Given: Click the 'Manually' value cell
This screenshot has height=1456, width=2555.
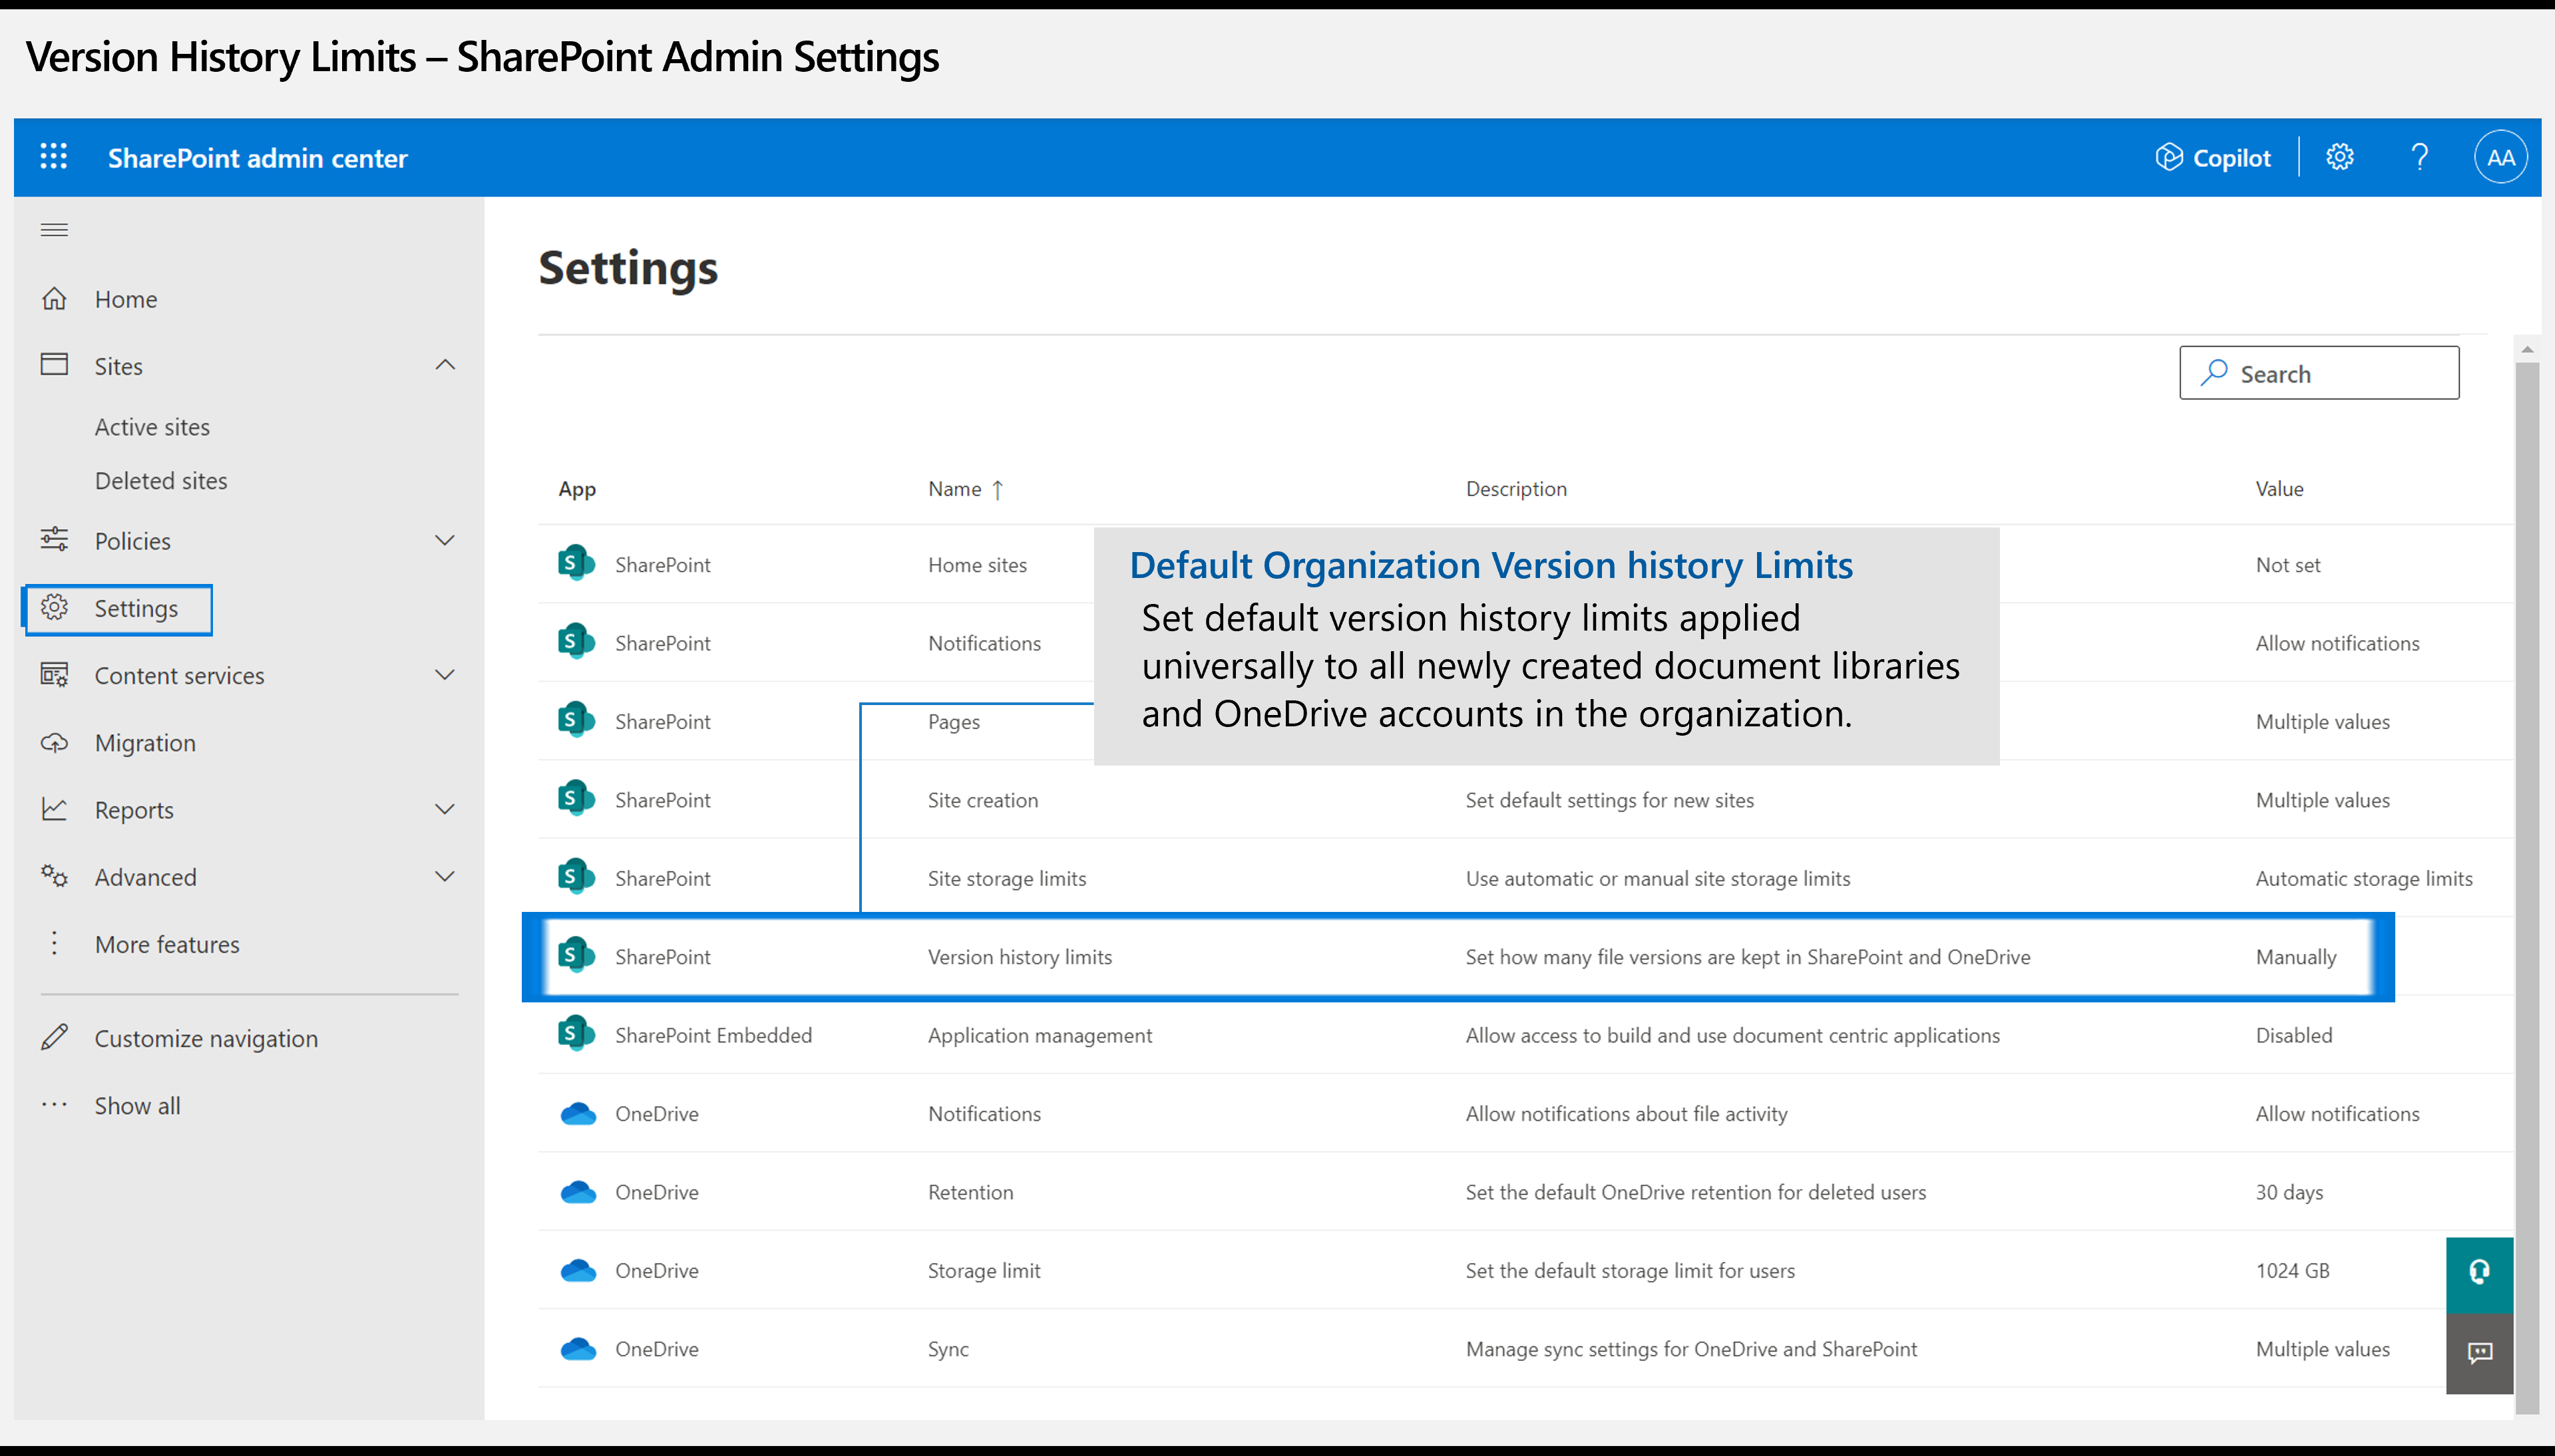Looking at the screenshot, I should click(x=2296, y=957).
